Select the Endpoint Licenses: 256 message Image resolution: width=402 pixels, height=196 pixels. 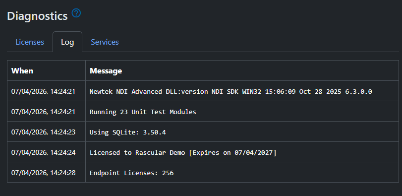(x=131, y=173)
